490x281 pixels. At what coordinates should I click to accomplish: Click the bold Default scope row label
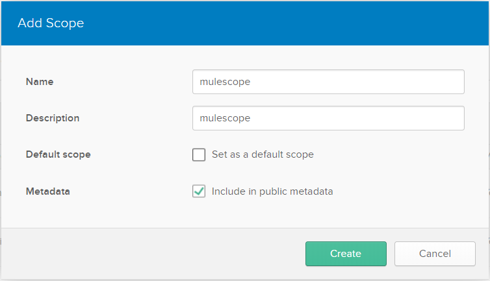coord(58,154)
